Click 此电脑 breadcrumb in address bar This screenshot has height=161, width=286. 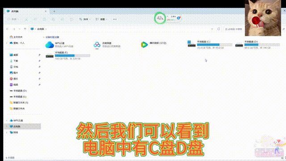point(41,29)
